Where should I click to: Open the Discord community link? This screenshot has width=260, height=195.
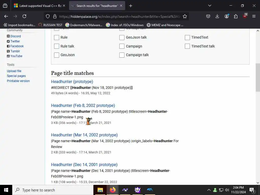coord(15,36)
